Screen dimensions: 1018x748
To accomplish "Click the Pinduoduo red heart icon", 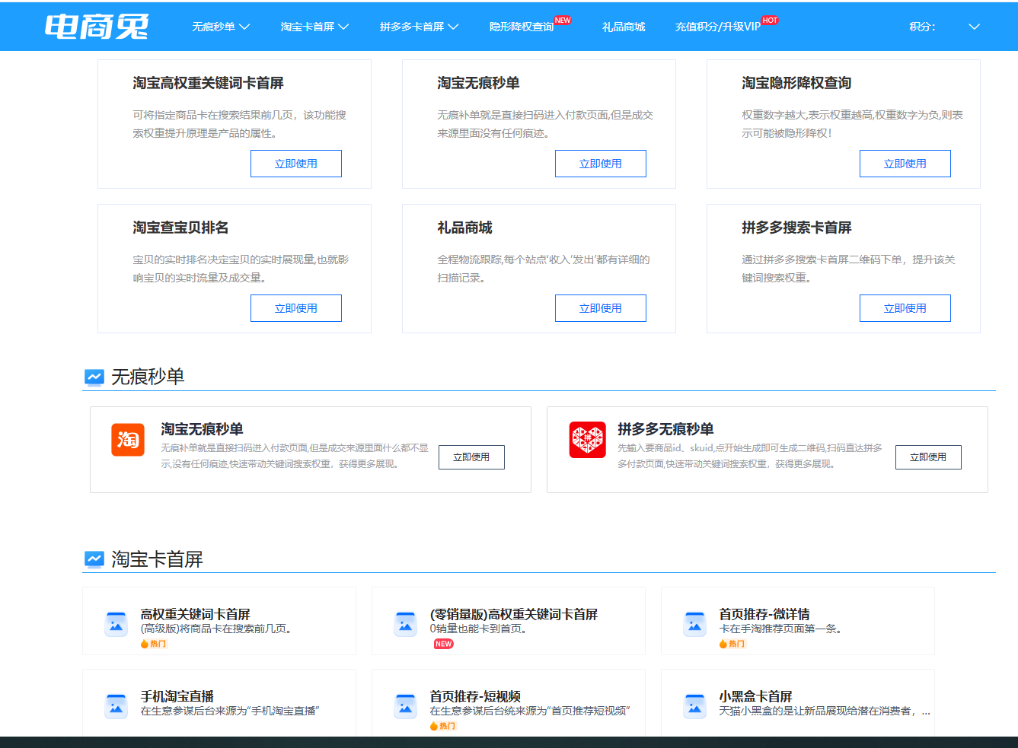I will click(x=588, y=440).
